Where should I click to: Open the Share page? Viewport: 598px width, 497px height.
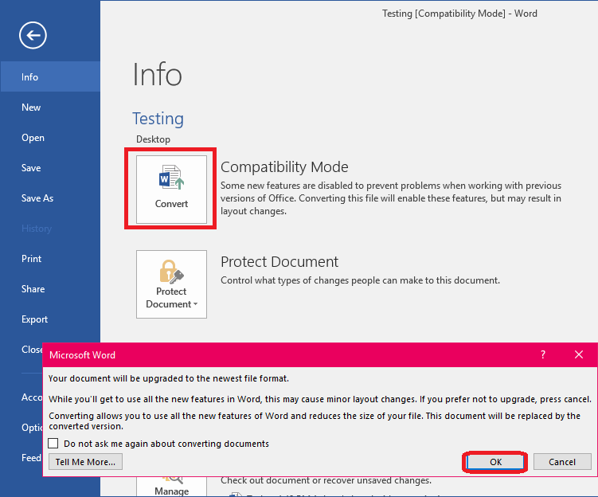[x=50, y=289]
